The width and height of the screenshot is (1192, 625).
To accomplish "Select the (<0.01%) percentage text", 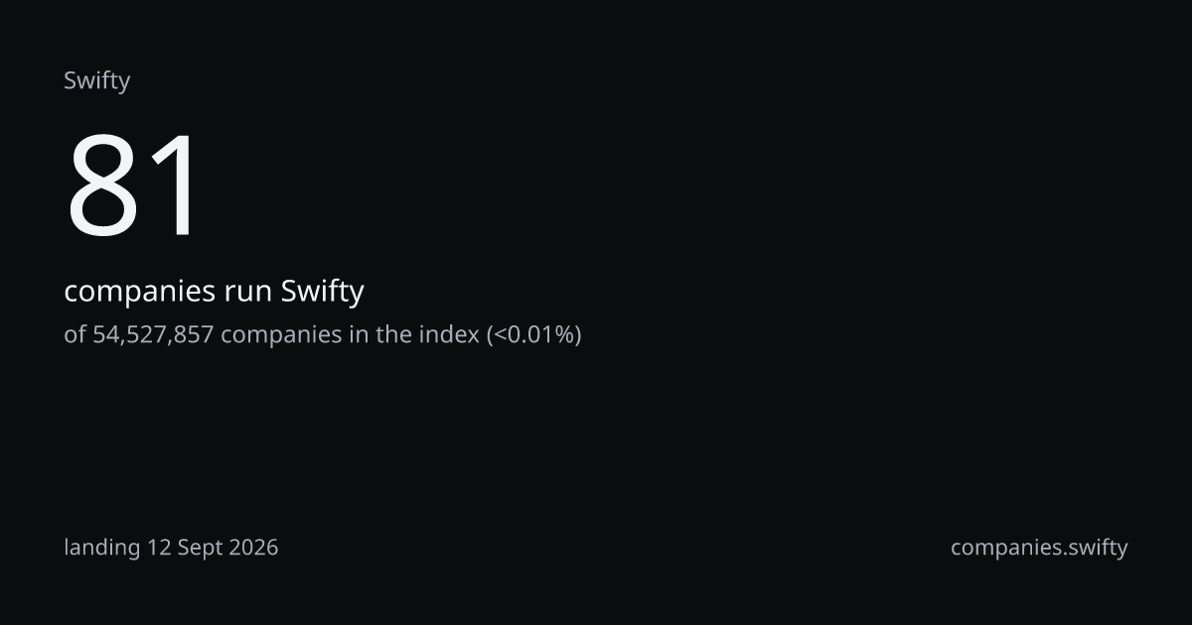I will click(x=533, y=335).
